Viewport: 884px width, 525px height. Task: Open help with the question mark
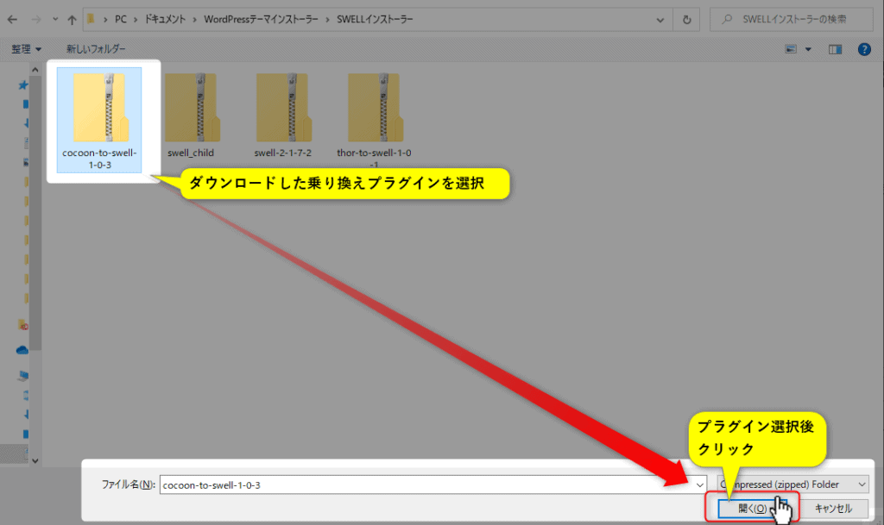863,49
